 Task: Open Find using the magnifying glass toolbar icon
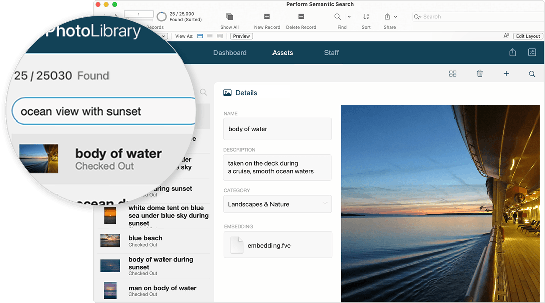pyautogui.click(x=337, y=16)
